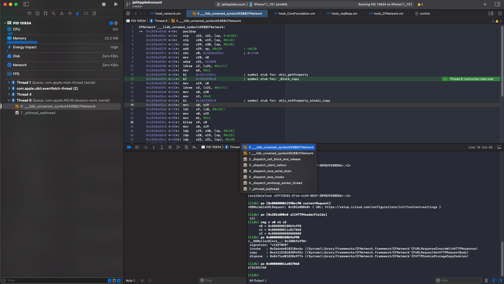Continue program execution
This screenshot has height=284, width=504.
(x=137, y=147)
